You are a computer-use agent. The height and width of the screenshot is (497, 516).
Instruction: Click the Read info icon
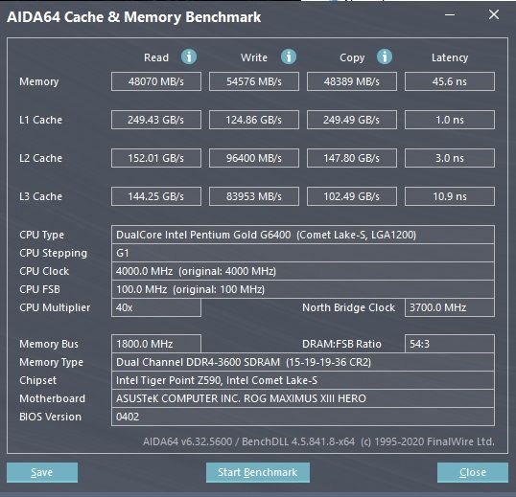click(x=189, y=56)
